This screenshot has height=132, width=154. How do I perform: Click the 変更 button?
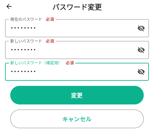(77, 95)
